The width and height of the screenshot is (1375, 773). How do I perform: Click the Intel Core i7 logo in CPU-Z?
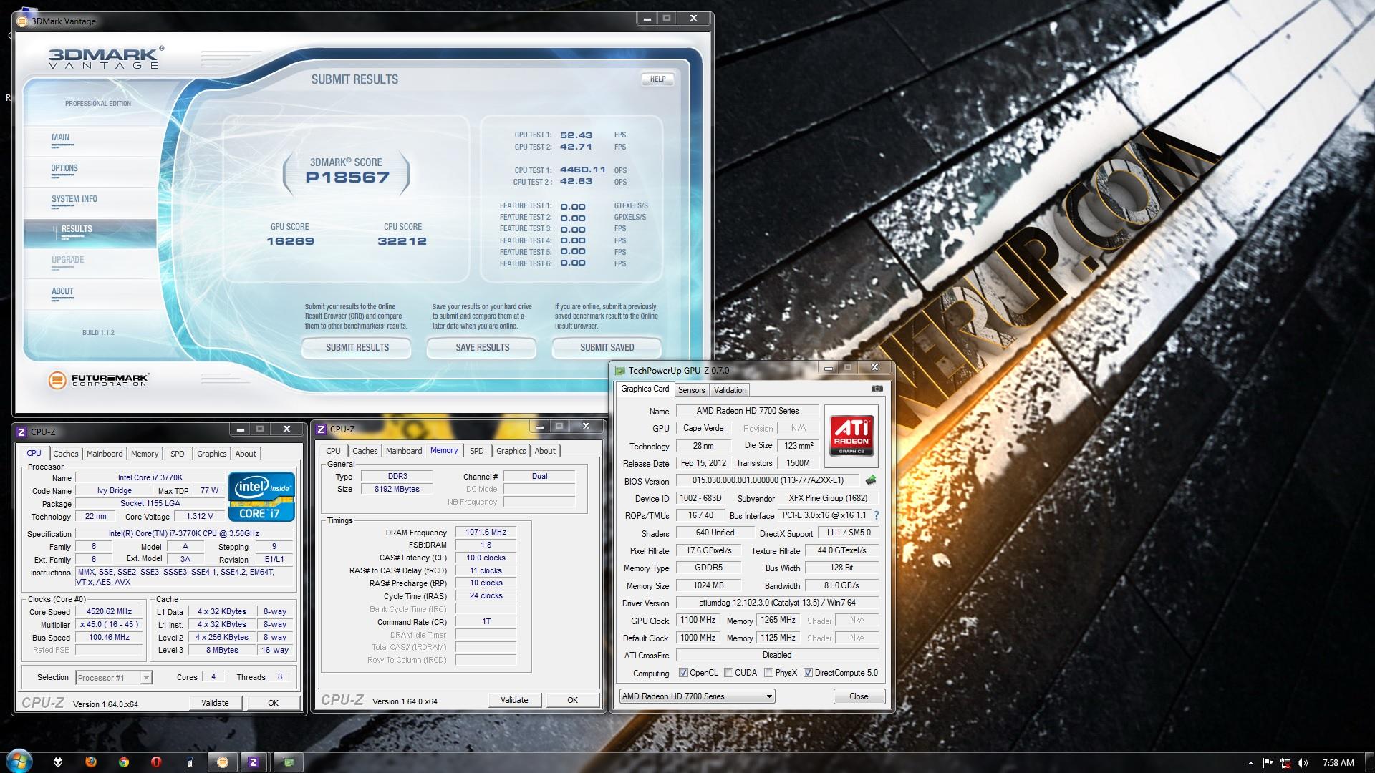point(261,496)
